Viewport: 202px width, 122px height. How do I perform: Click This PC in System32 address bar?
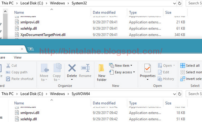click(7, 3)
